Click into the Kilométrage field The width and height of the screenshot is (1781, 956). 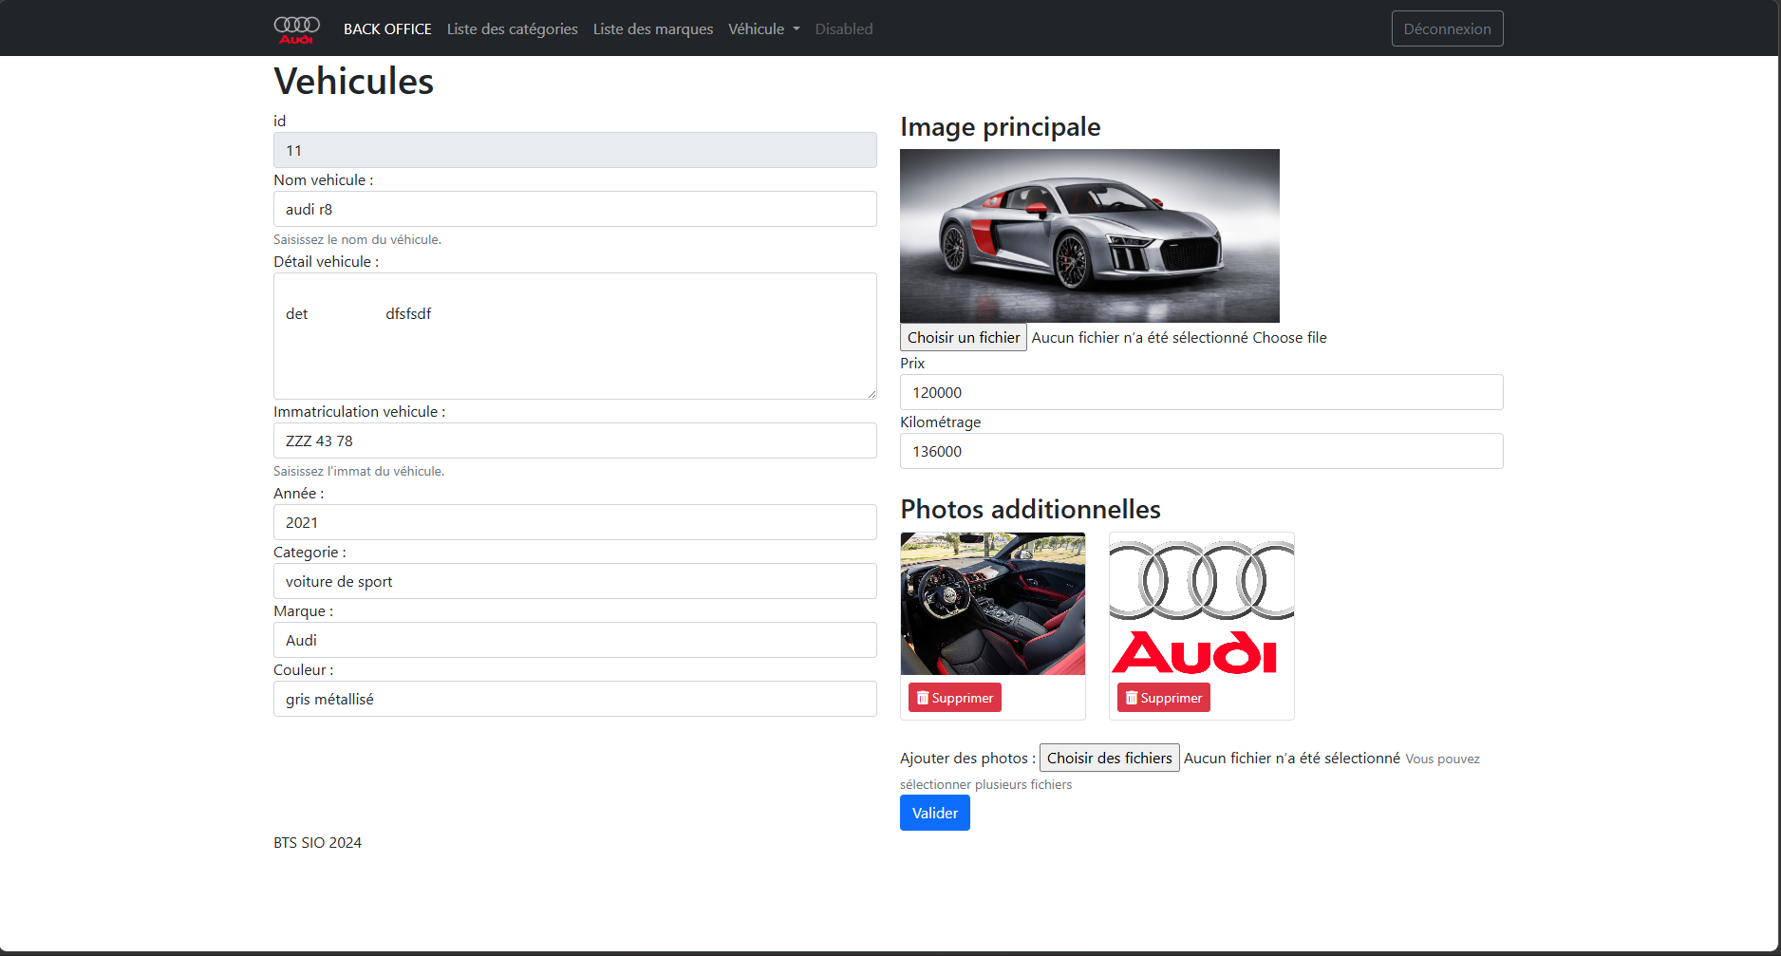pos(1202,451)
